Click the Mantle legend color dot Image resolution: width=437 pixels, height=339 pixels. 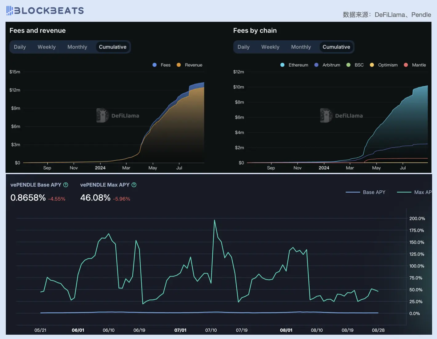[406, 65]
